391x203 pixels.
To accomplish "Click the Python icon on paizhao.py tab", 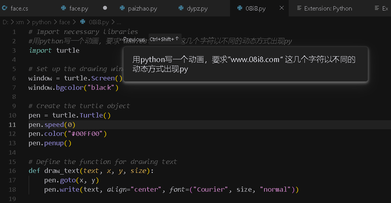I will coord(122,8).
